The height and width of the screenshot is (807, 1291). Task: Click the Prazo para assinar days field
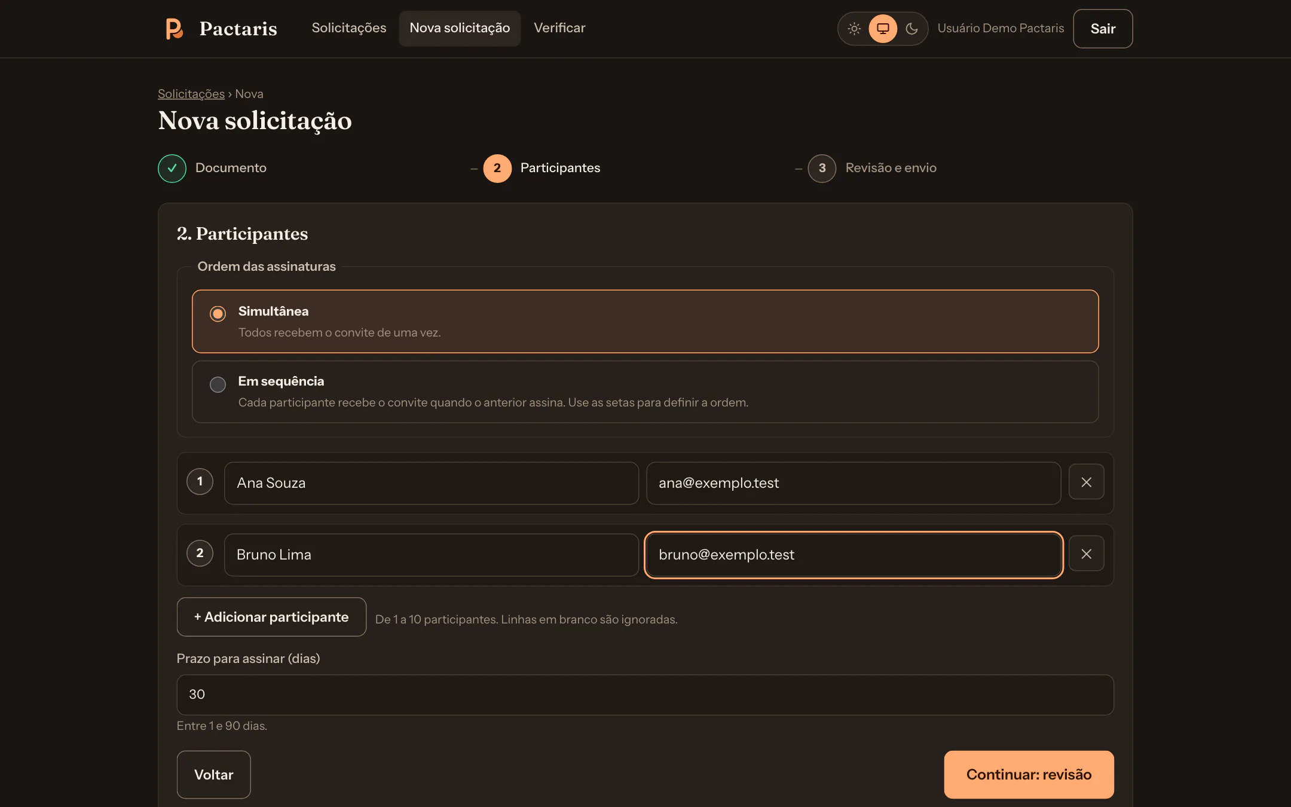pyautogui.click(x=645, y=695)
